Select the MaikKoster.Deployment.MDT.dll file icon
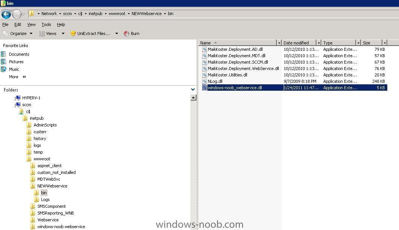The width and height of the screenshot is (399, 230). [x=204, y=56]
